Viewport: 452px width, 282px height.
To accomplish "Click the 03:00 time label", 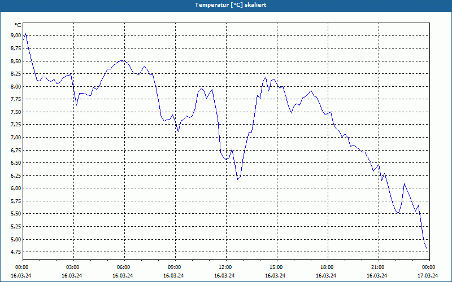I will 73,267.
